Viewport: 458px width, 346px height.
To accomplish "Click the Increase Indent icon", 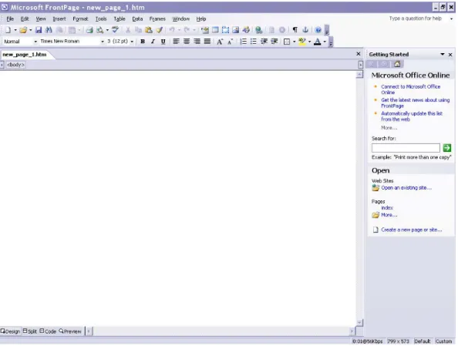I will pyautogui.click(x=274, y=42).
